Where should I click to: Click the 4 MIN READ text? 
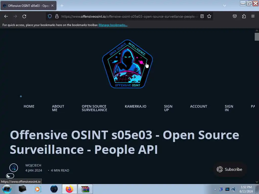point(60,171)
